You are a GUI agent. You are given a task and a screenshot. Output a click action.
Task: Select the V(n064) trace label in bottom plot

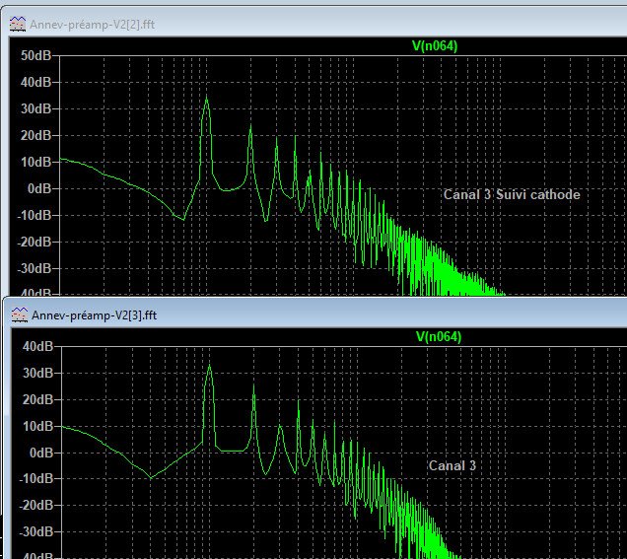coord(438,336)
